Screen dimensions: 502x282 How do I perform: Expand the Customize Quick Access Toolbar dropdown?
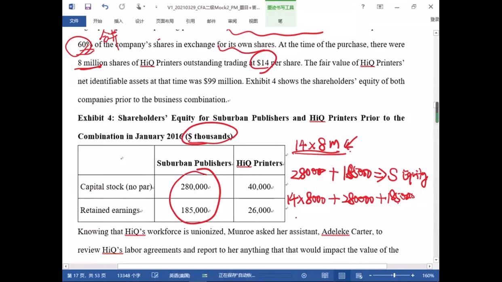[x=156, y=7]
